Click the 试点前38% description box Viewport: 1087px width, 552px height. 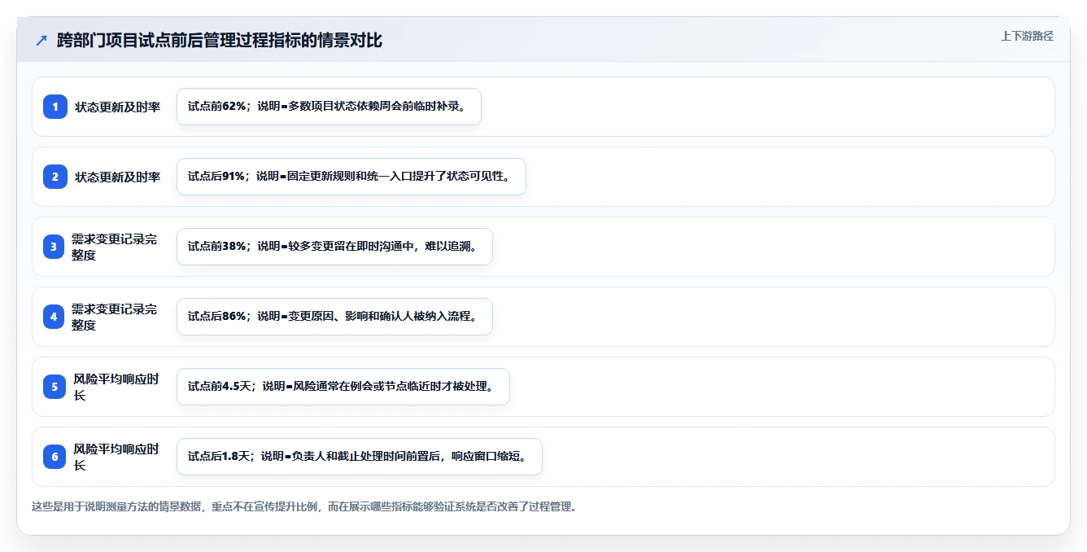334,247
